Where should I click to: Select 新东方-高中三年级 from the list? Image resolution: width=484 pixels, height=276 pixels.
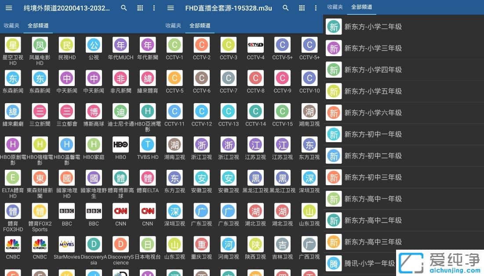pyautogui.click(x=373, y=242)
